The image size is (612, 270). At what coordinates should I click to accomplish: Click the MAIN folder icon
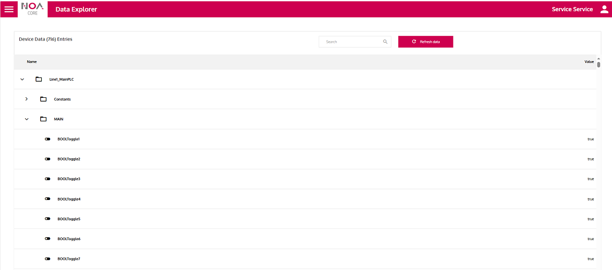click(x=43, y=119)
